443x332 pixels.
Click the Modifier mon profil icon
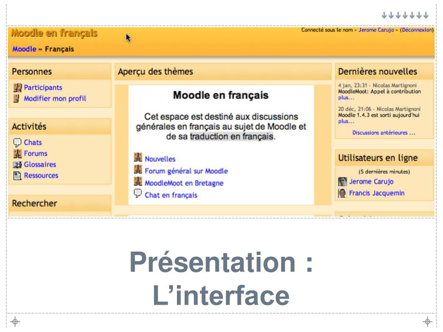pos(17,99)
